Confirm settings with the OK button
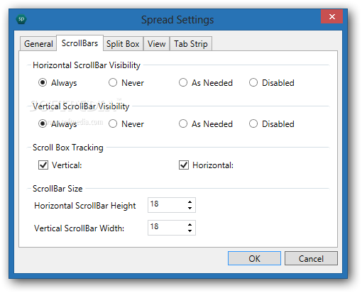Image resolution: width=362 pixels, height=293 pixels. tap(254, 258)
